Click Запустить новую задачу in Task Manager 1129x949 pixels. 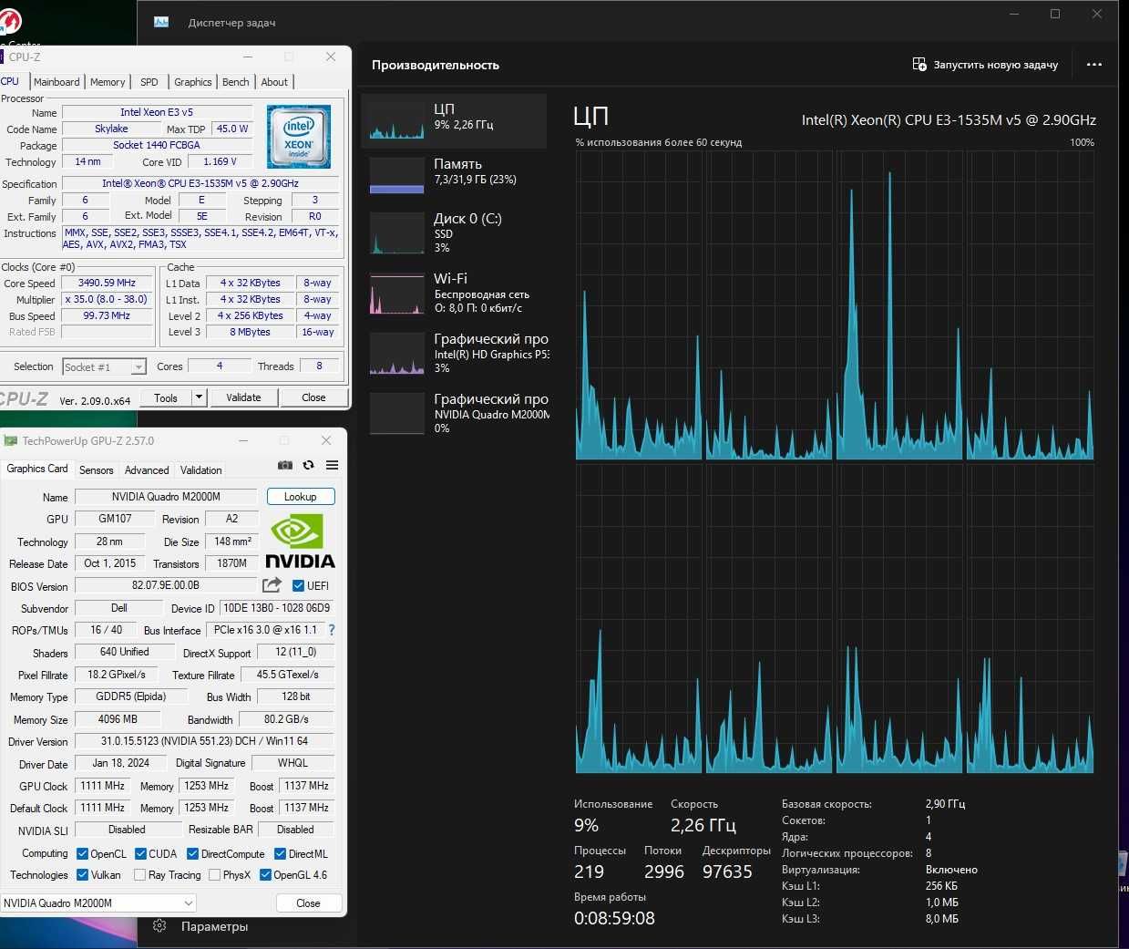click(x=985, y=65)
